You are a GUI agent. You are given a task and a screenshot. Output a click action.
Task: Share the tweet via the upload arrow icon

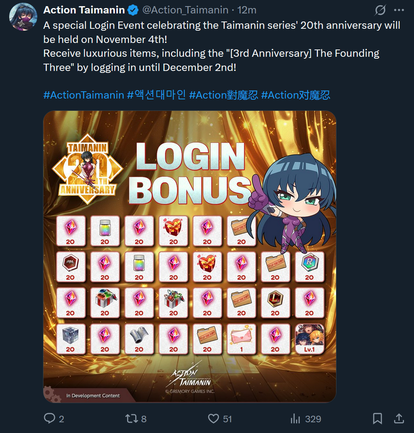click(399, 418)
